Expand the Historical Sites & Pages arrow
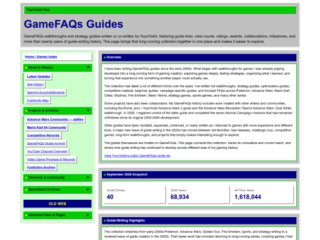 [88, 215]
